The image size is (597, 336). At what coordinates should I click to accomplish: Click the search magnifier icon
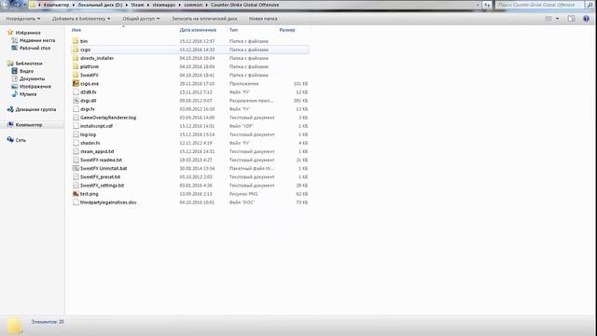click(590, 5)
